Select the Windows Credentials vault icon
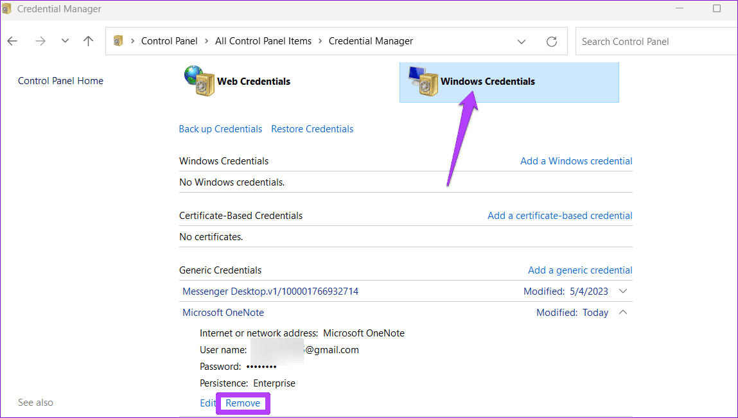The width and height of the screenshot is (738, 418). [423, 82]
